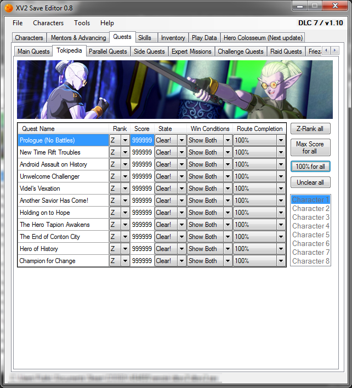Image resolution: width=352 pixels, height=388 pixels.
Task: Switch to the Inventory tab
Action: click(173, 38)
